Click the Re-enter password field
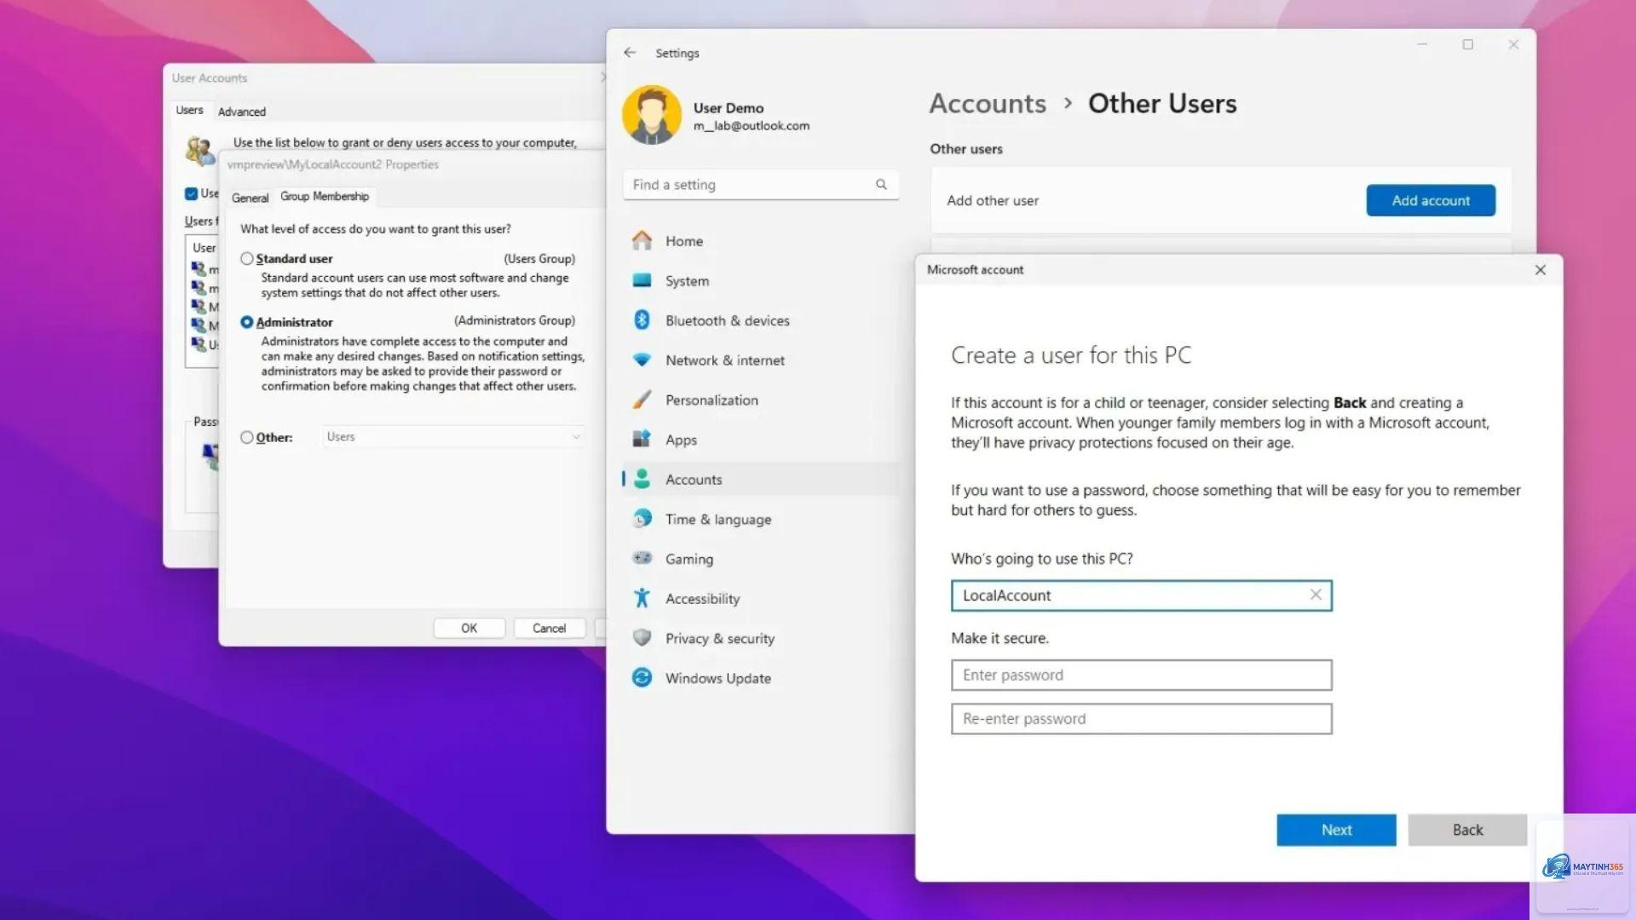The height and width of the screenshot is (920, 1636). coord(1141,718)
